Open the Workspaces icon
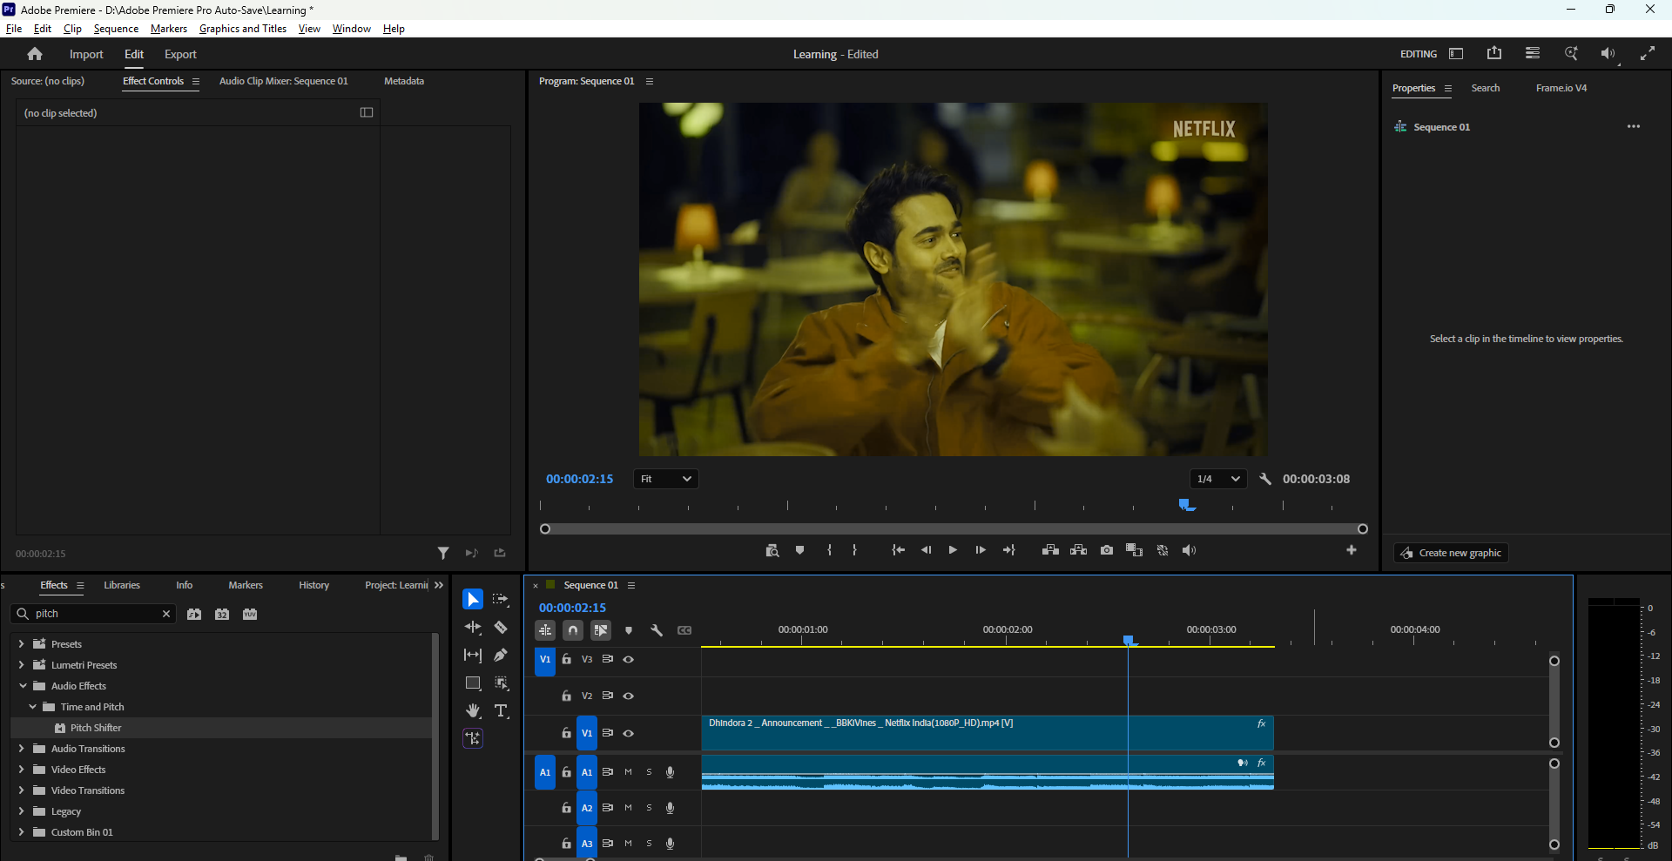 (x=1456, y=54)
